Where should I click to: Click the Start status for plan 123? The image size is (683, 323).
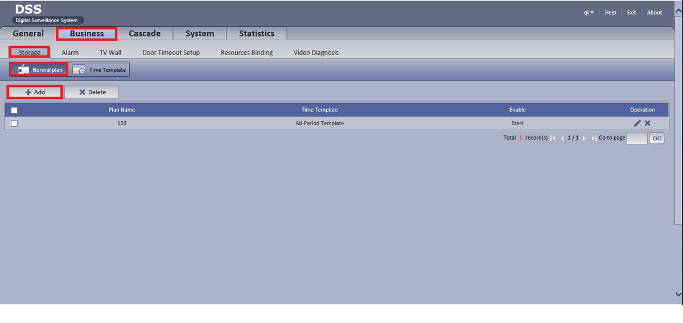point(517,123)
